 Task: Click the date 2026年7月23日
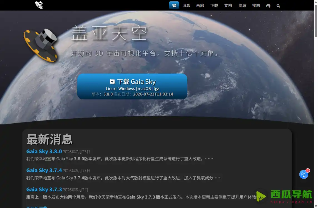76,152
